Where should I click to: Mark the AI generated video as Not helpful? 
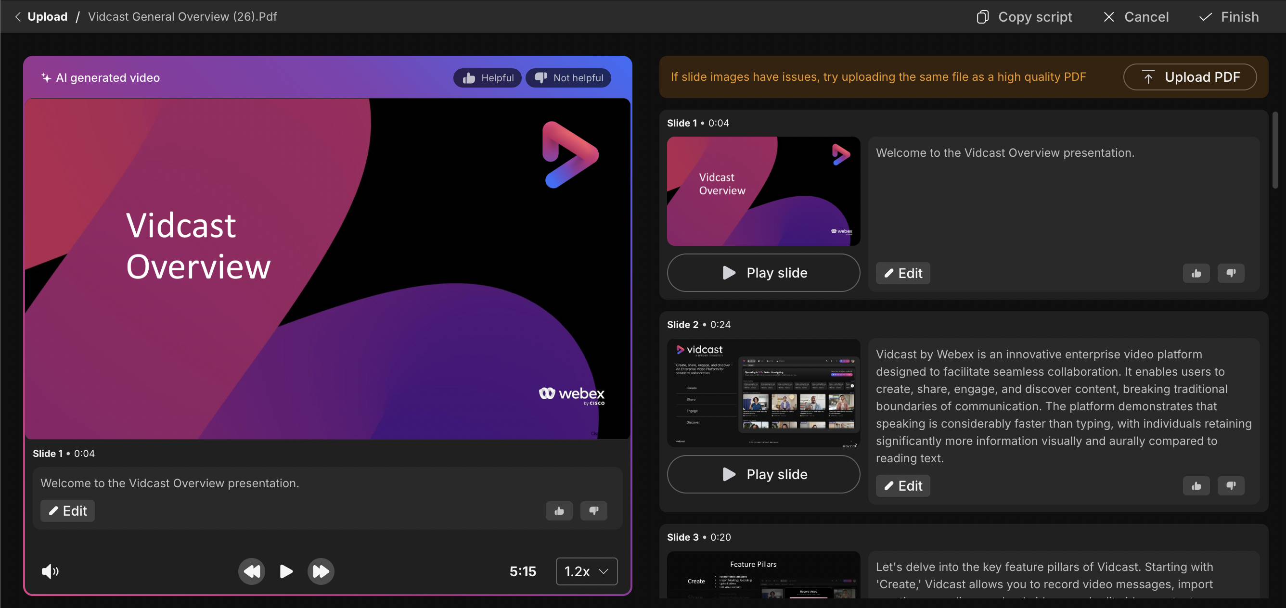pyautogui.click(x=568, y=78)
